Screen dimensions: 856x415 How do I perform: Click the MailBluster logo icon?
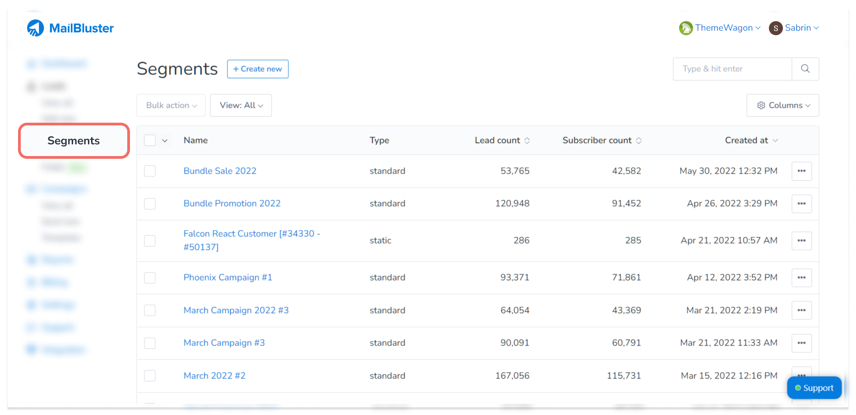(x=35, y=28)
